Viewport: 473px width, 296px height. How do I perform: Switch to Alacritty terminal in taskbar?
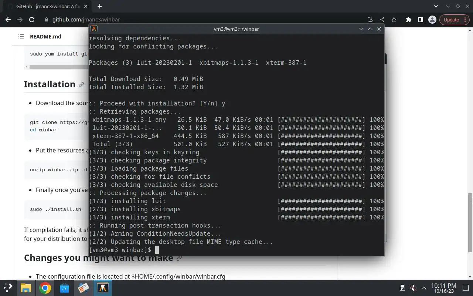click(x=103, y=287)
